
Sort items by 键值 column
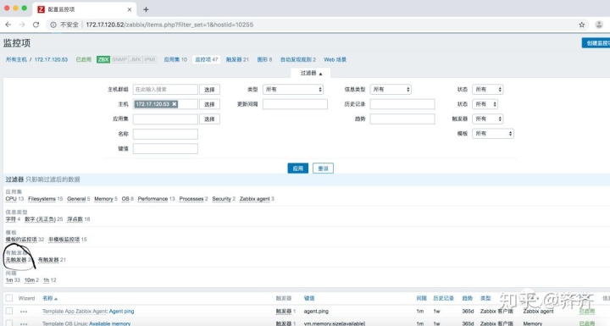[309, 298]
